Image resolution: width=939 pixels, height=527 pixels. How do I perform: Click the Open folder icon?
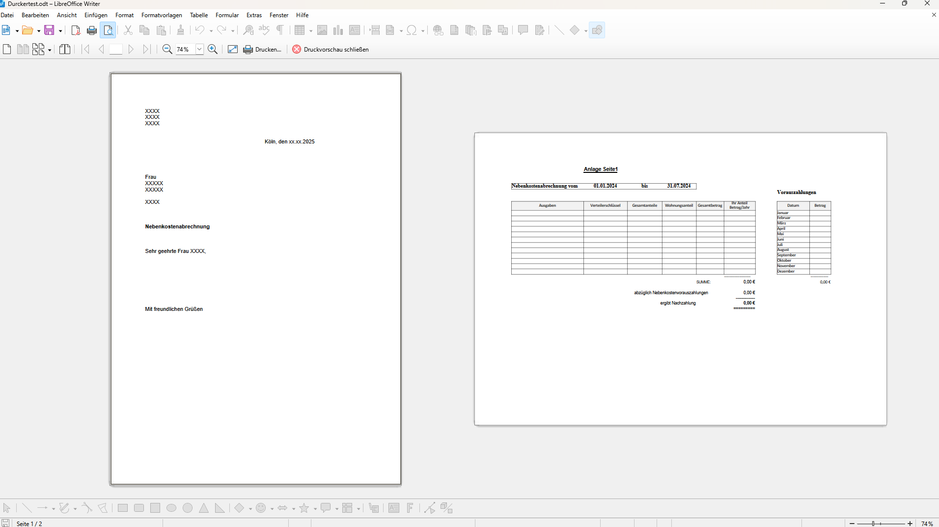[28, 30]
